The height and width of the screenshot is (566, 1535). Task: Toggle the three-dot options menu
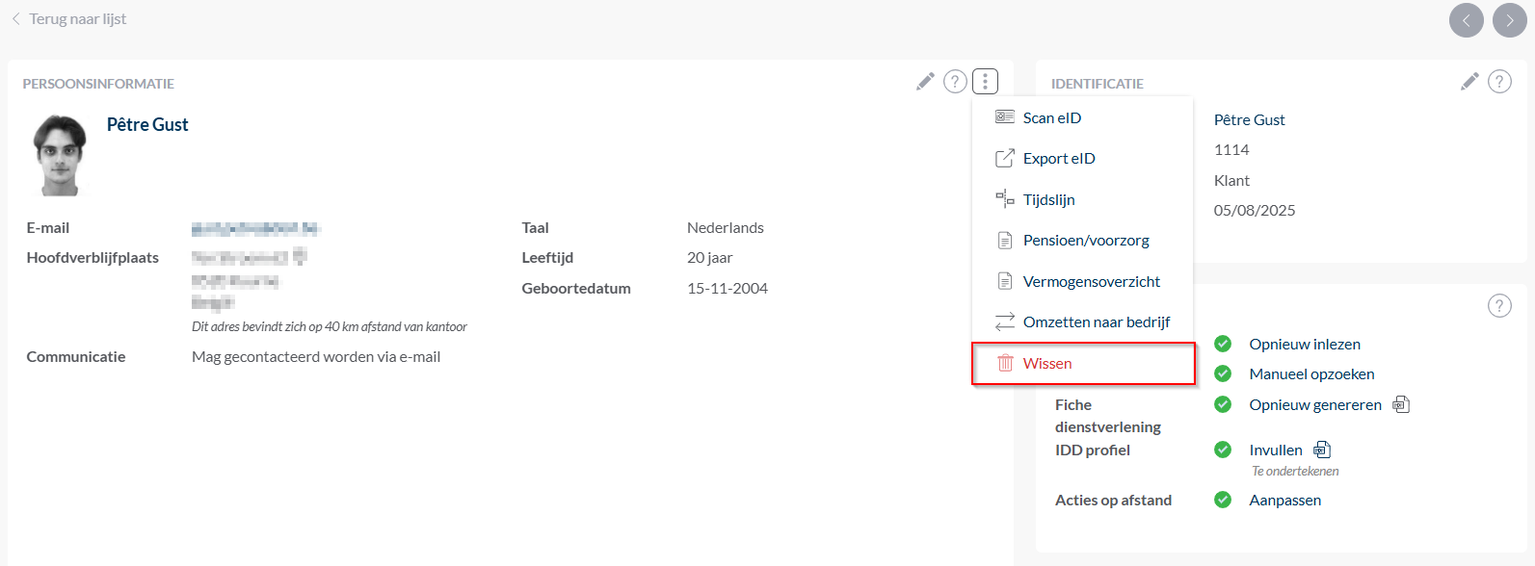985,82
